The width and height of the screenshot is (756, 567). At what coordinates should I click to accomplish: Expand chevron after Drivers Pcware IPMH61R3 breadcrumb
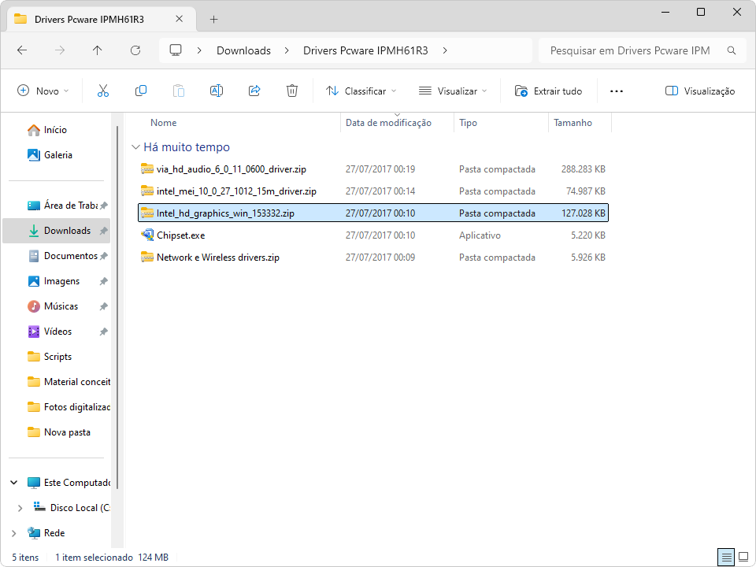[x=444, y=50]
